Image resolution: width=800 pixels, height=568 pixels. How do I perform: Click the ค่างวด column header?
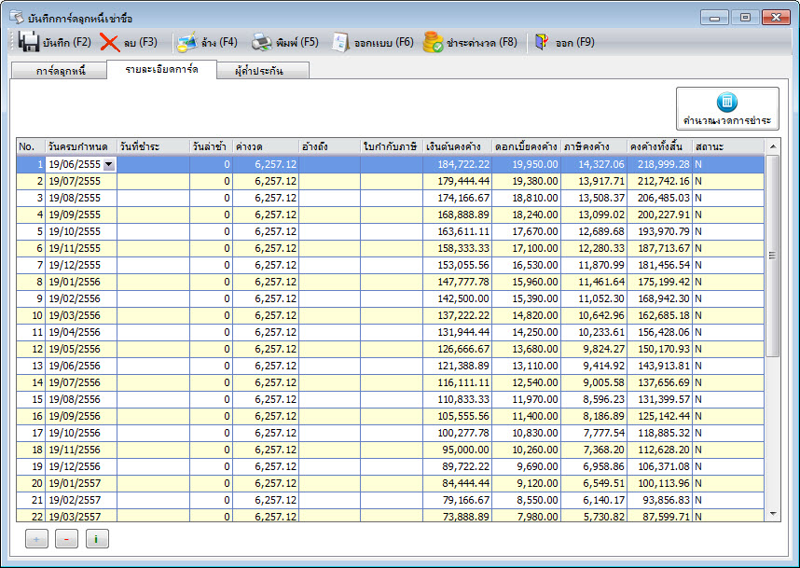[x=266, y=146]
